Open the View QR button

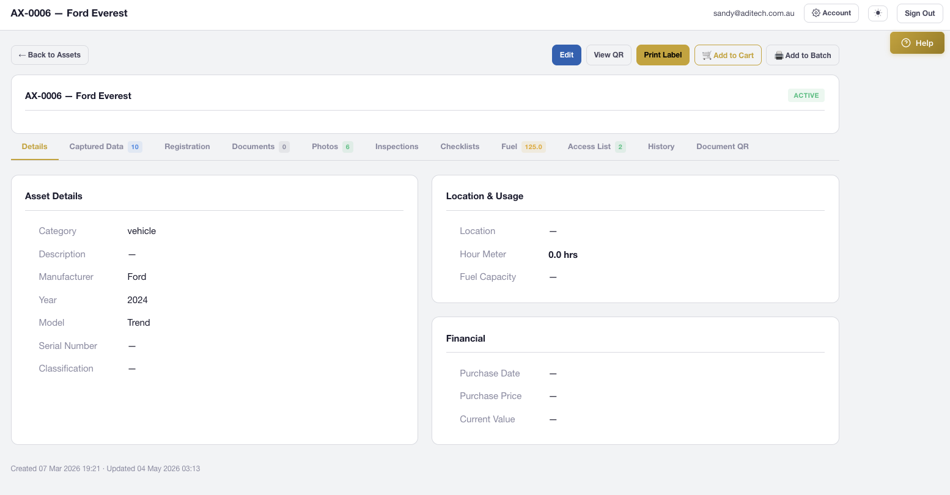[609, 55]
